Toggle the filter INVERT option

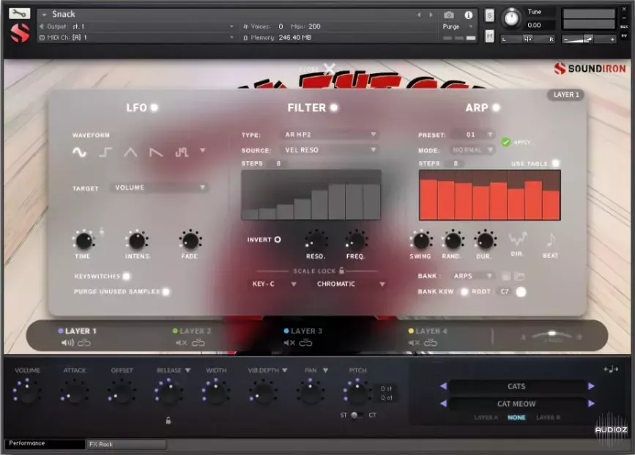click(x=278, y=239)
